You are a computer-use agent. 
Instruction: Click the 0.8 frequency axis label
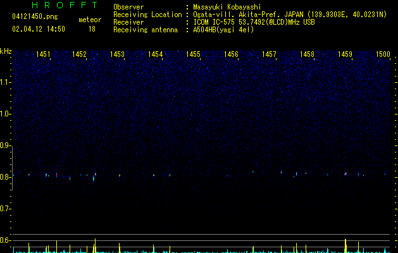tap(5, 177)
